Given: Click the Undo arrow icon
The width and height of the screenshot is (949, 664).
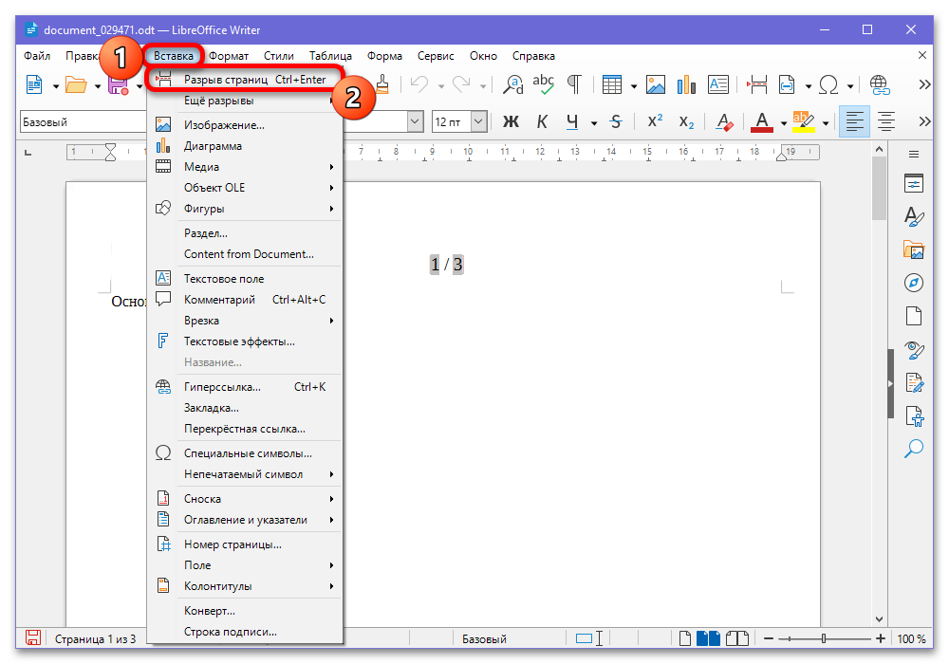Looking at the screenshot, I should 419,84.
